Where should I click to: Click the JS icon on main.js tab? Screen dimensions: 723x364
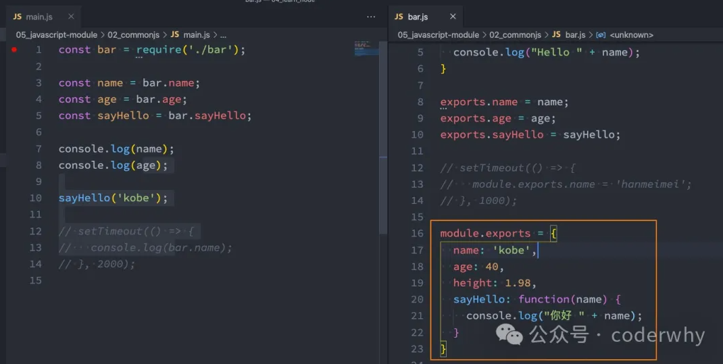(x=18, y=17)
